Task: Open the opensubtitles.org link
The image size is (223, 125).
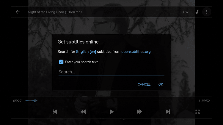Action: click(x=136, y=52)
